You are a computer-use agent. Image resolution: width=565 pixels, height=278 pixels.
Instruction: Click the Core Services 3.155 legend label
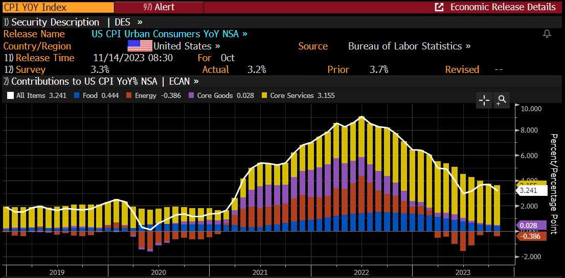pos(302,96)
